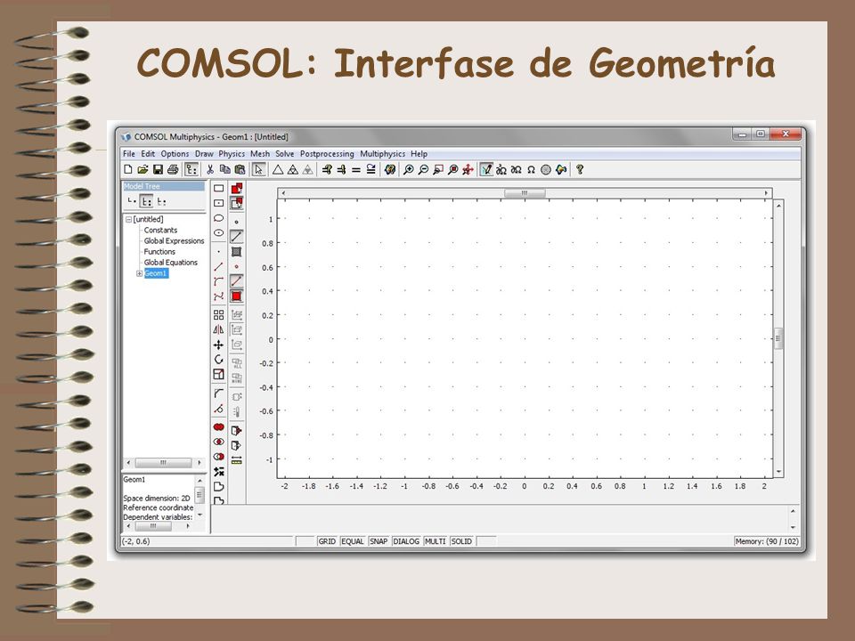Click the Move tool cross-arrows icon
Screen dimensions: 855x641
pos(219,345)
